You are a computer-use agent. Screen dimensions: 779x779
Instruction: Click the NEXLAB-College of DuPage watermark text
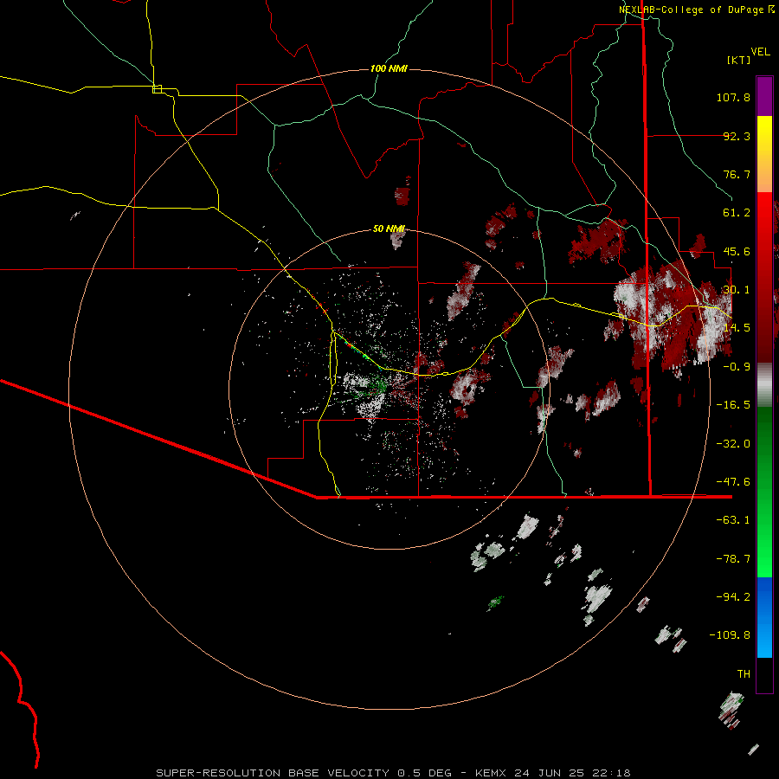(x=697, y=10)
